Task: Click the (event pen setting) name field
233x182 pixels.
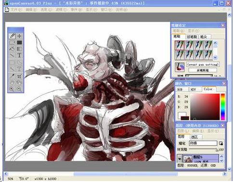Action: point(203,65)
